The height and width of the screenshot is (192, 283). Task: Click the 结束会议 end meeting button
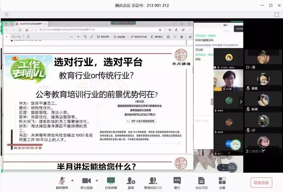[x=261, y=183]
